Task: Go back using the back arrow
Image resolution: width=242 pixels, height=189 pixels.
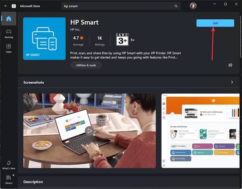Action: 6,6
